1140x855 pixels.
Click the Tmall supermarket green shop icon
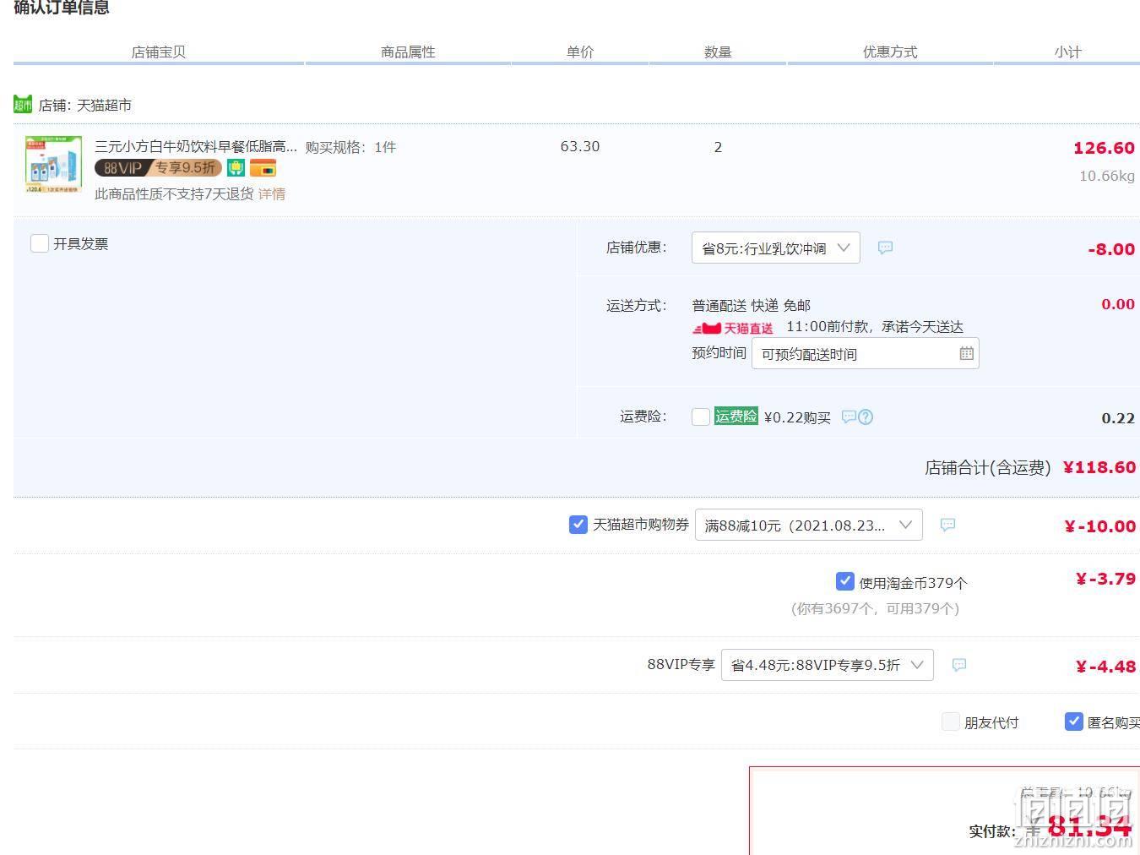tap(23, 105)
